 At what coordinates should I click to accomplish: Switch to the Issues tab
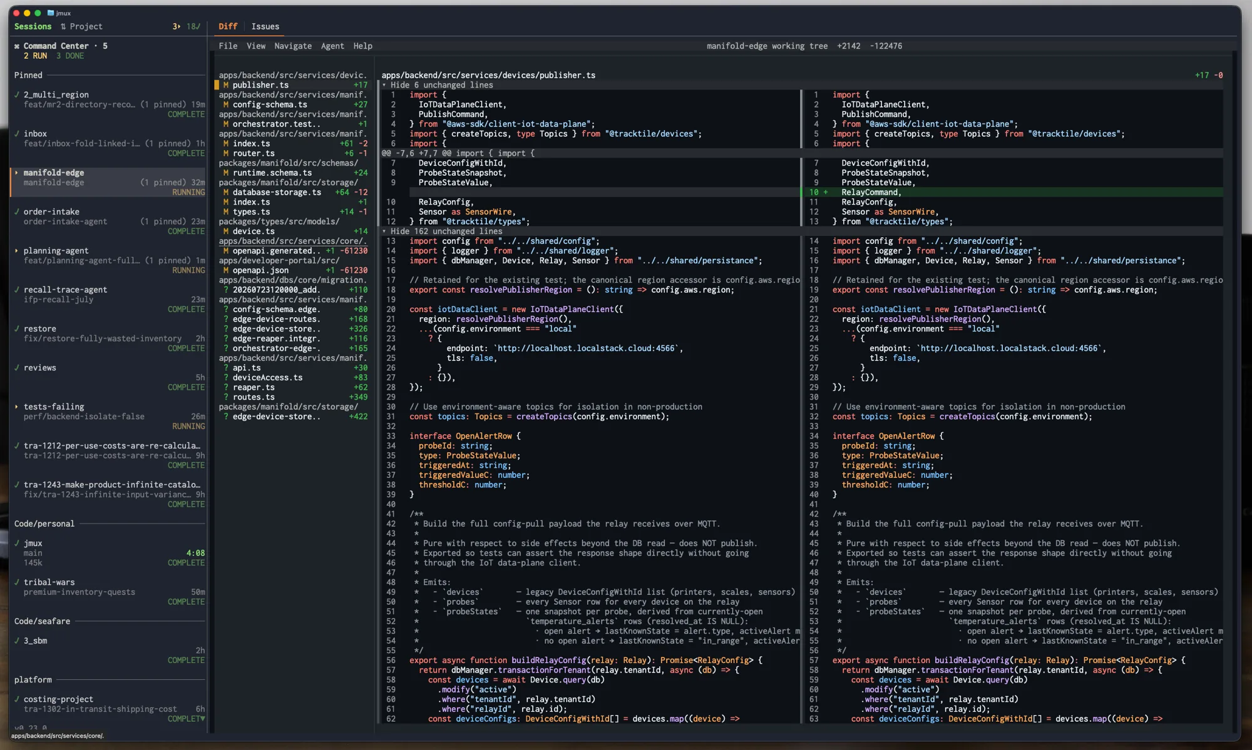[x=265, y=26]
